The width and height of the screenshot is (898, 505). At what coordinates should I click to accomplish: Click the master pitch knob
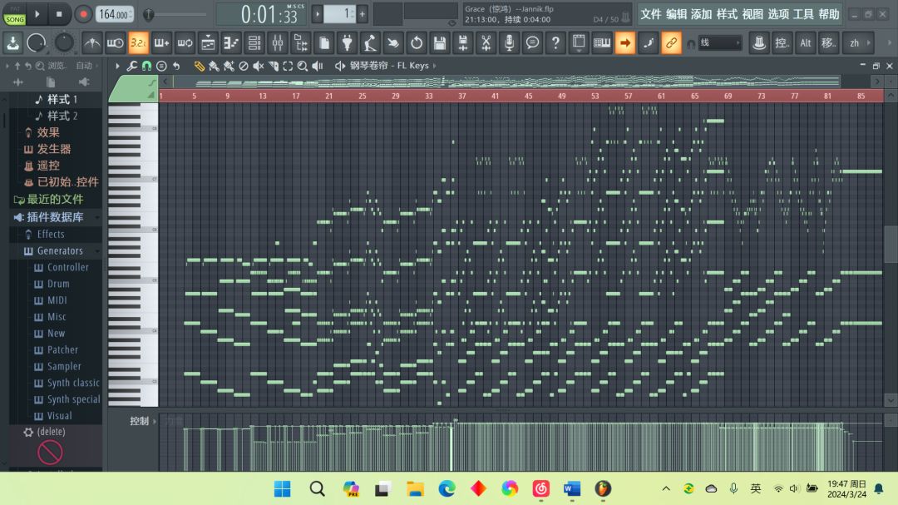(x=63, y=42)
